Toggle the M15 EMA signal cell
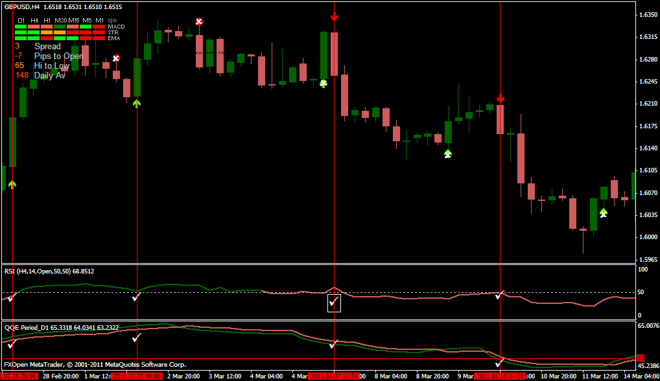 pyautogui.click(x=73, y=38)
